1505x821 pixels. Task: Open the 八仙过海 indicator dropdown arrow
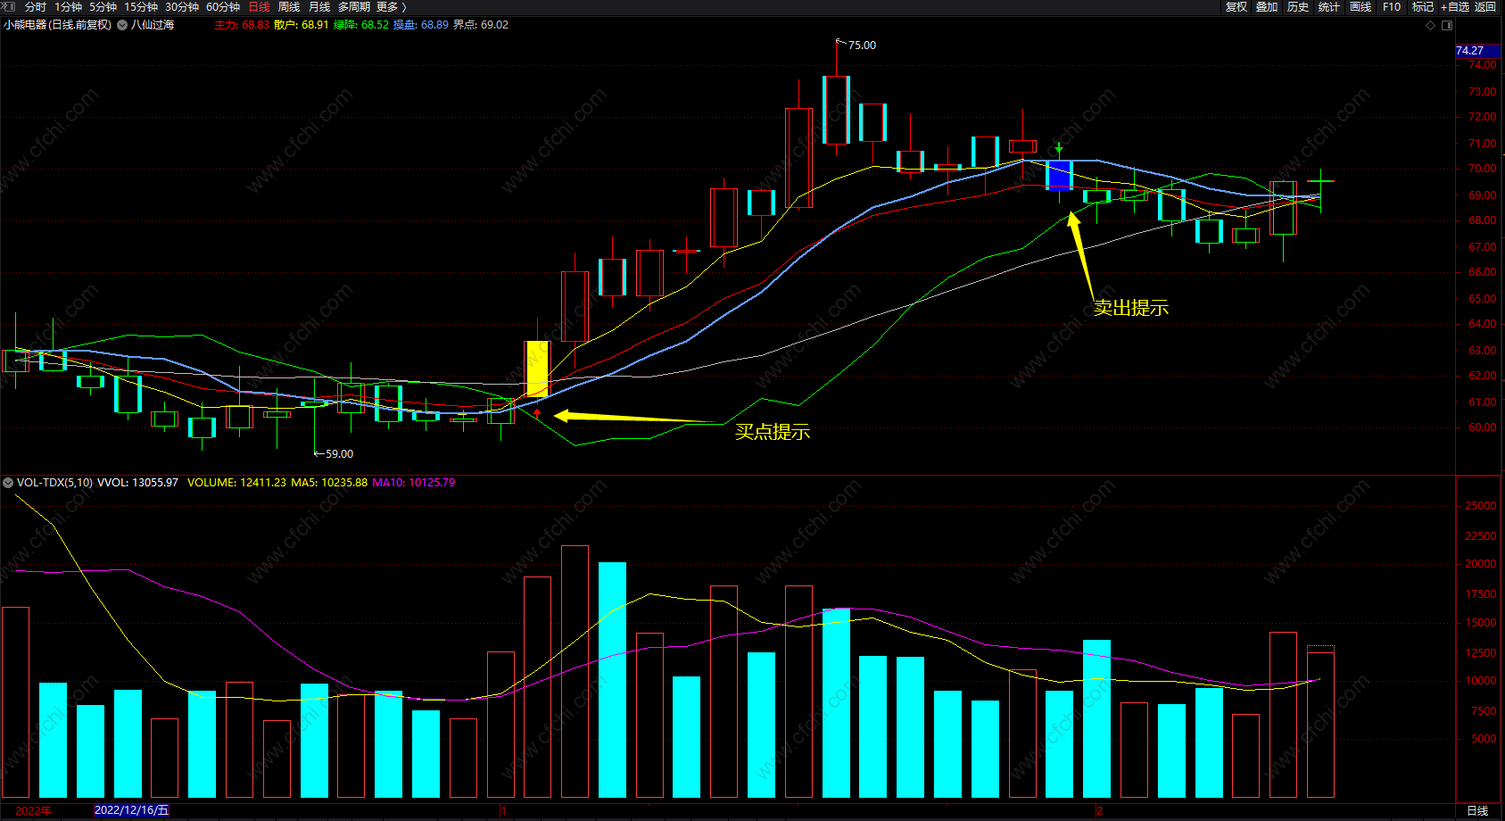[122, 25]
